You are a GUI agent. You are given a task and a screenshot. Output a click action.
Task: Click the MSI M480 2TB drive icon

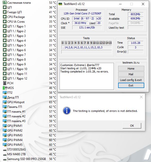pos(5,155)
